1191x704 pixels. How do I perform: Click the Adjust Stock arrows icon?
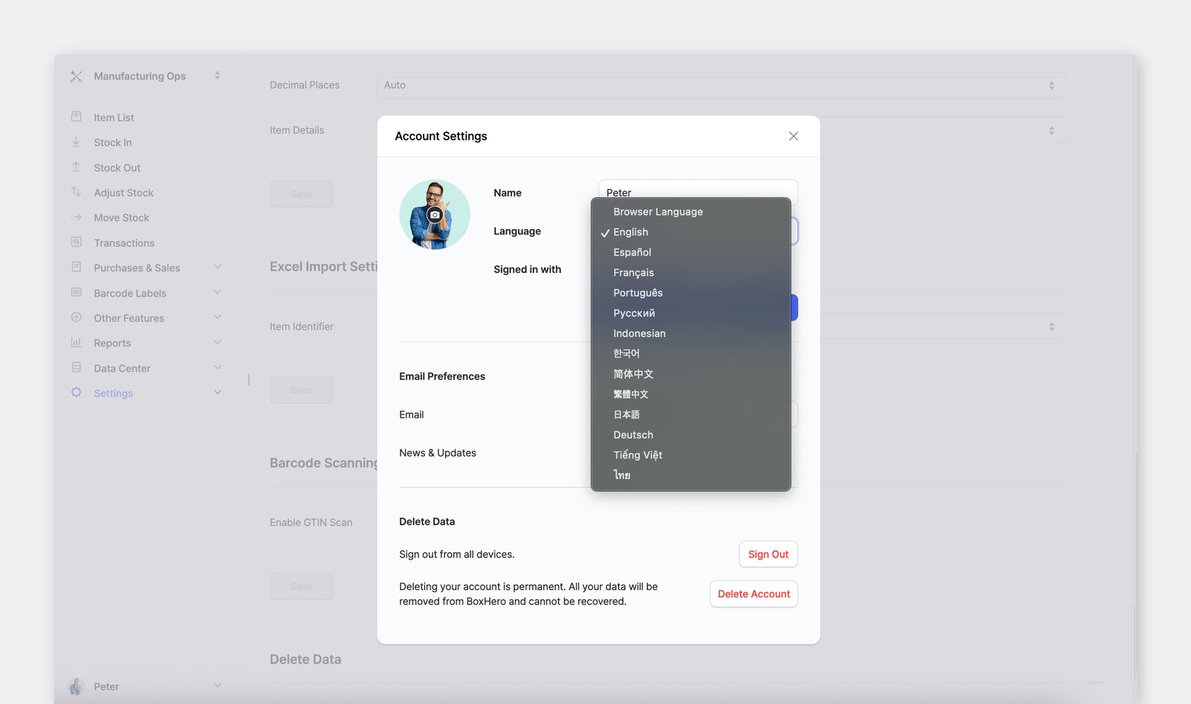pyautogui.click(x=76, y=192)
